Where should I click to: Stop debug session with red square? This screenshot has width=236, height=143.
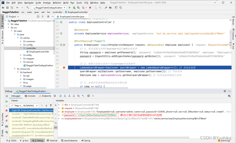point(7,111)
